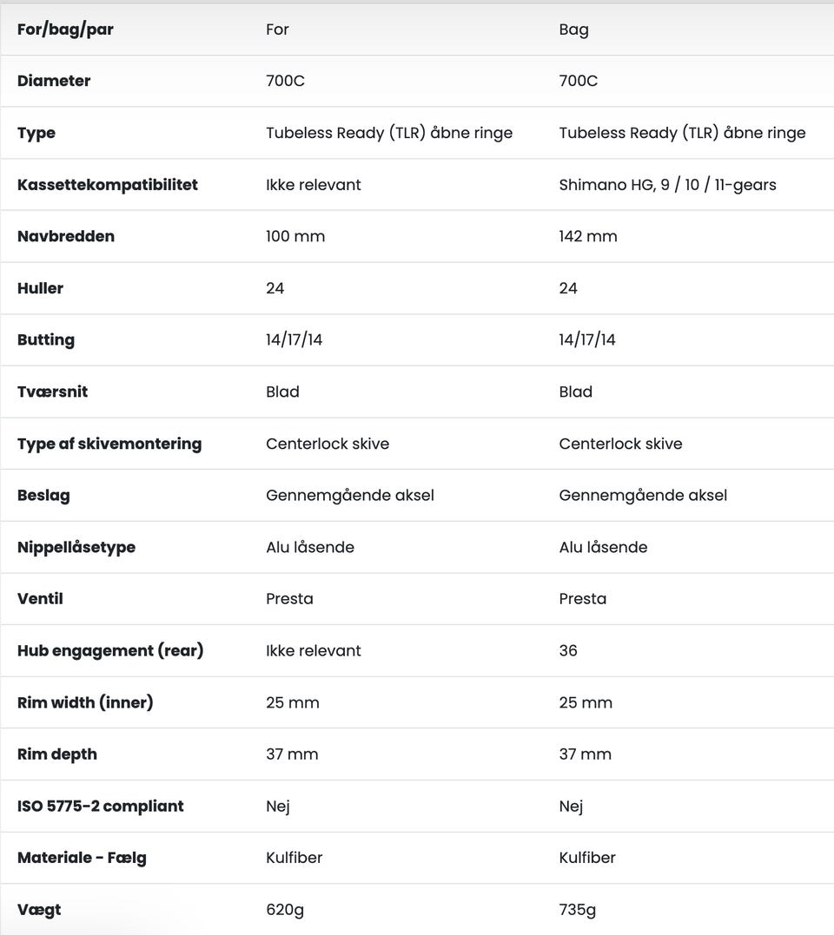
Task: Click the '142 mm' hub width value
Action: coord(588,236)
